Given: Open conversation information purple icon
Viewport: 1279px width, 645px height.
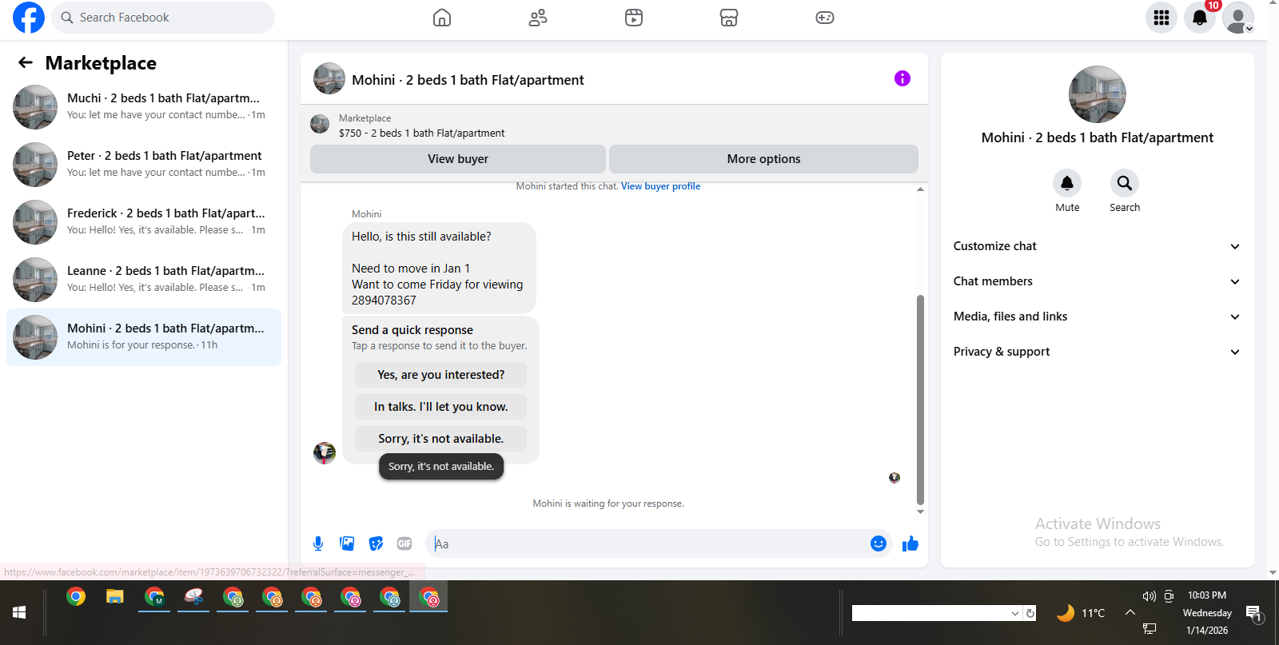Looking at the screenshot, I should click(x=902, y=78).
